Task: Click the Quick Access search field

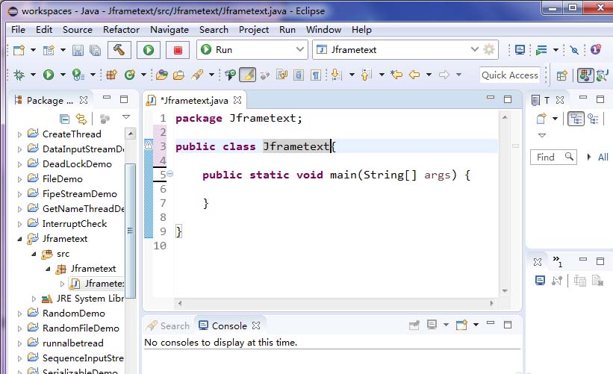Action: (x=509, y=75)
